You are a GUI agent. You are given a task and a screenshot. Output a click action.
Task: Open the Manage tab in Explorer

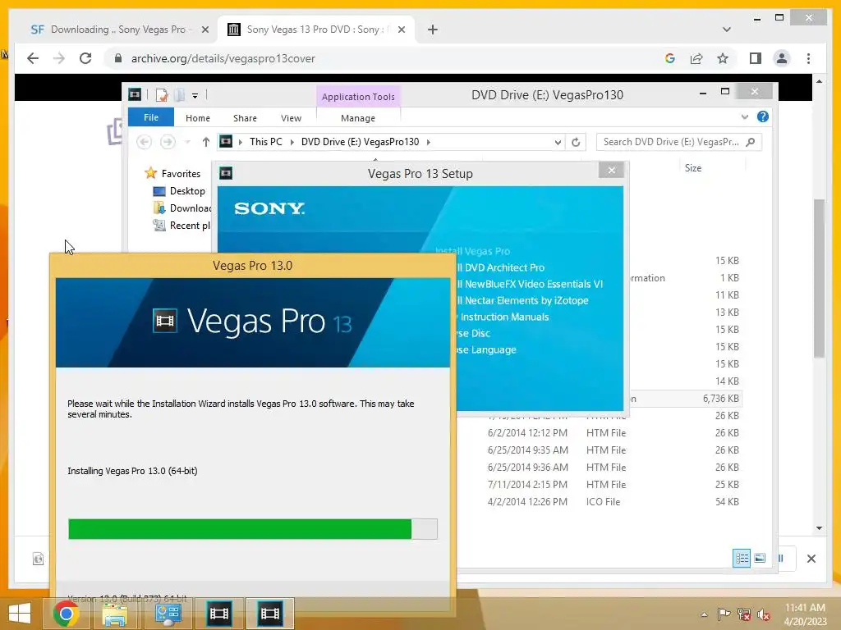358,118
